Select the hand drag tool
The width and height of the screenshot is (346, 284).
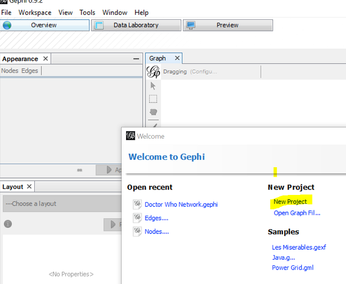point(153,112)
